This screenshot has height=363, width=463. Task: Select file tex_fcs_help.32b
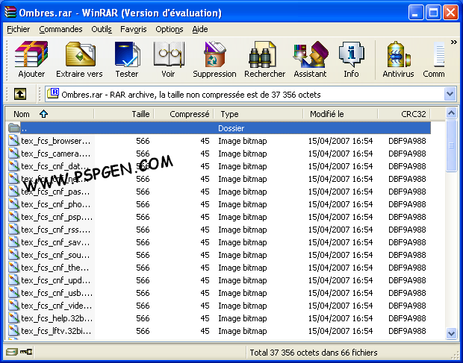219,318
